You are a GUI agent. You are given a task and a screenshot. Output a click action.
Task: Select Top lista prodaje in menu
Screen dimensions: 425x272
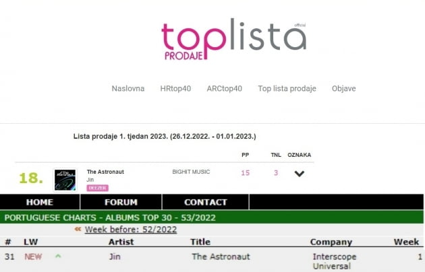click(x=287, y=88)
